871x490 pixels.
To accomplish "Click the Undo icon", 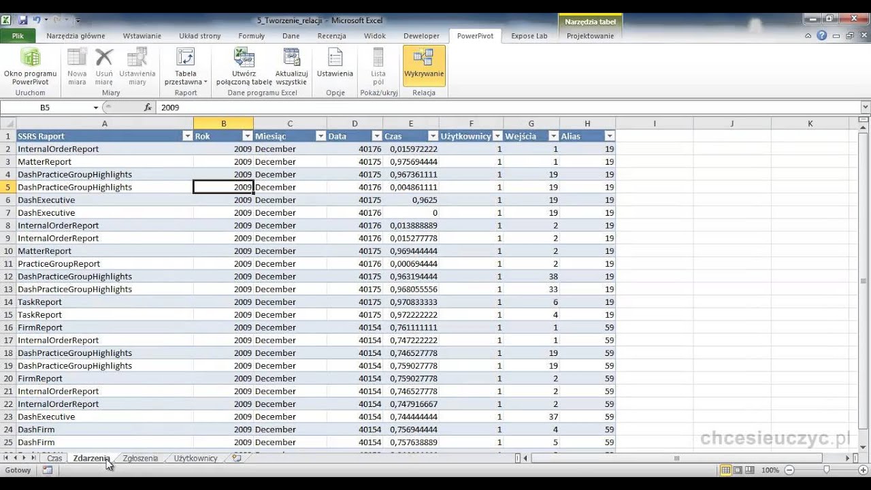I will tap(38, 20).
